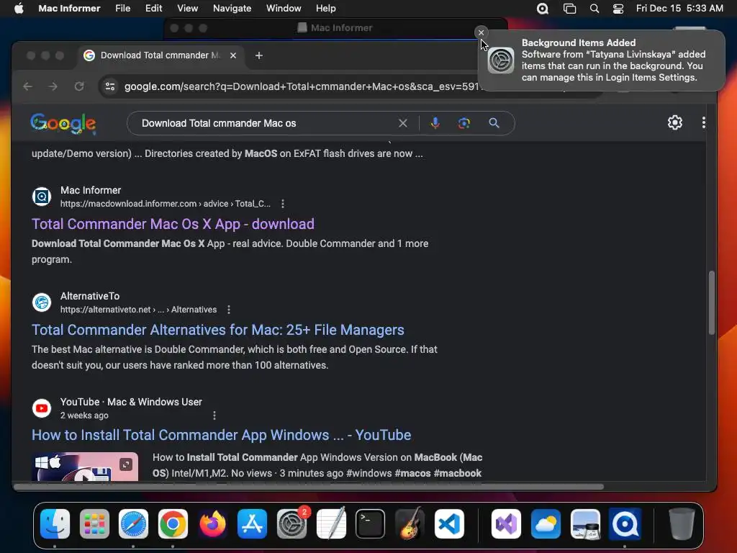The image size is (737, 553).
Task: Open Google quick settings gear
Action: (x=675, y=122)
